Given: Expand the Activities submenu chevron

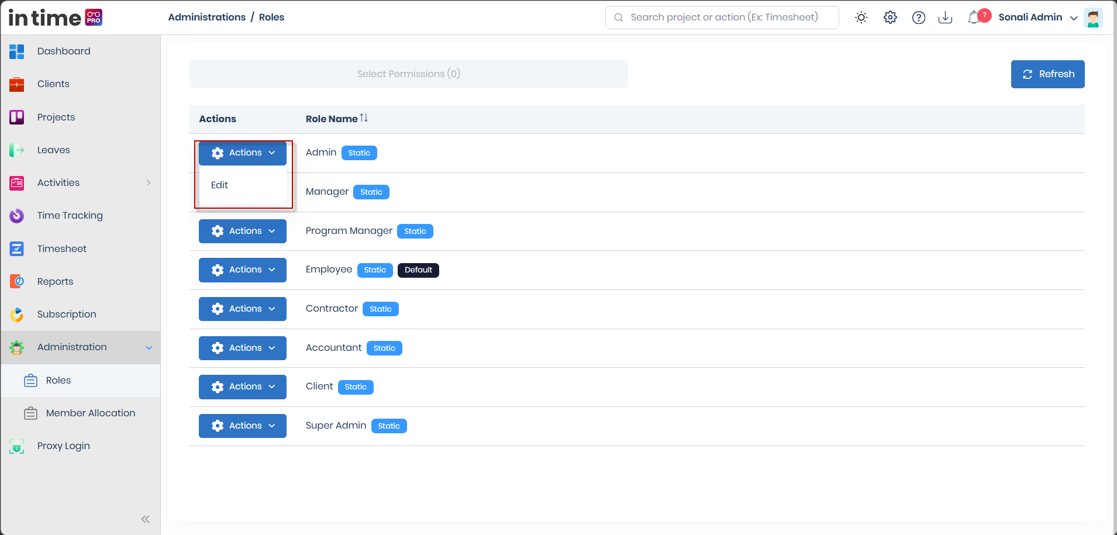Looking at the screenshot, I should pyautogui.click(x=149, y=182).
